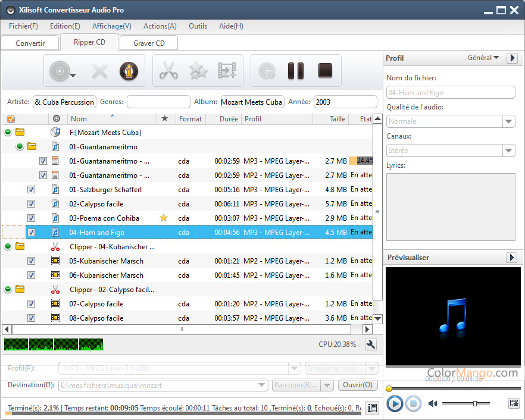
Task: Switch to the Graver CD tab
Action: (149, 43)
